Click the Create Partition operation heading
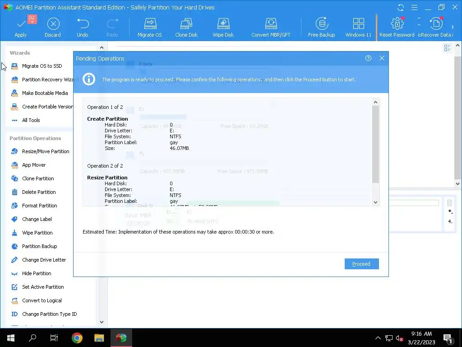Image resolution: width=462 pixels, height=347 pixels. (107, 119)
